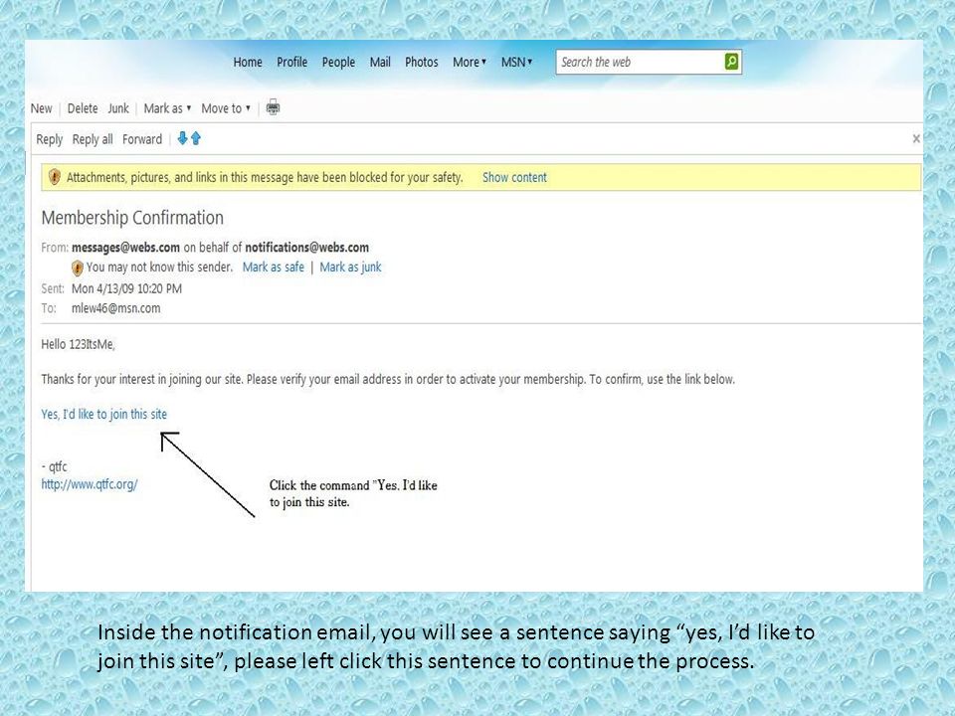955x716 pixels.
Task: Click the Reply button
Action: pos(50,139)
